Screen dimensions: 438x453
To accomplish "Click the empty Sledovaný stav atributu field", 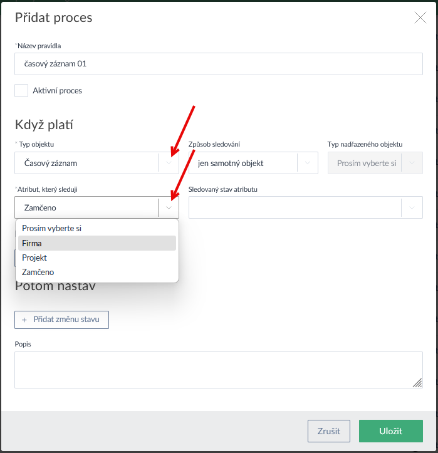I will point(295,207).
